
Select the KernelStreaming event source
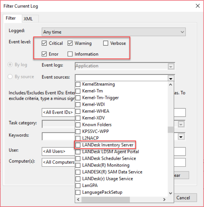[x=78, y=84]
